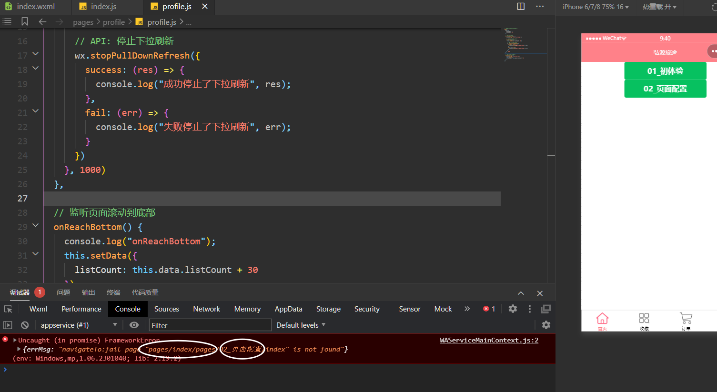This screenshot has height=392, width=717.
Task: Switch to the Network tab
Action: coord(206,309)
